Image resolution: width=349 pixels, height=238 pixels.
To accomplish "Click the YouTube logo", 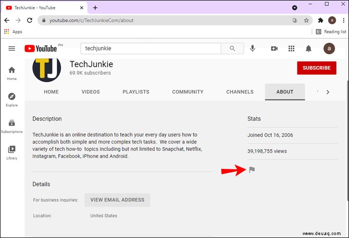I will [x=41, y=48].
